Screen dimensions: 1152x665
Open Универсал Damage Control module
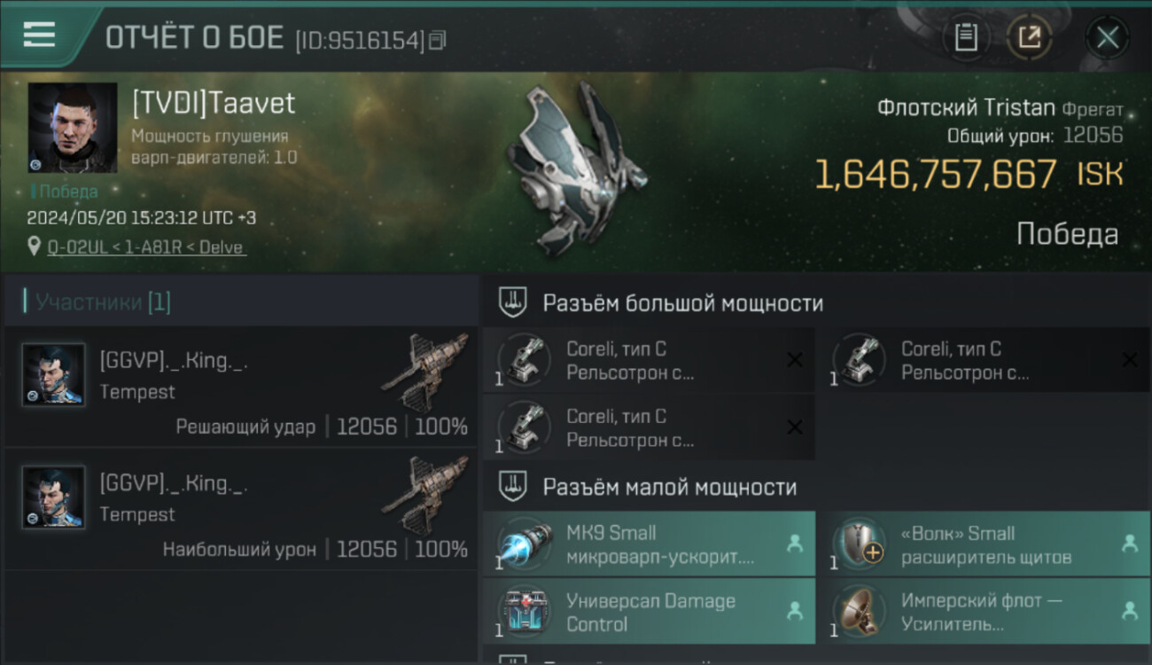click(649, 611)
